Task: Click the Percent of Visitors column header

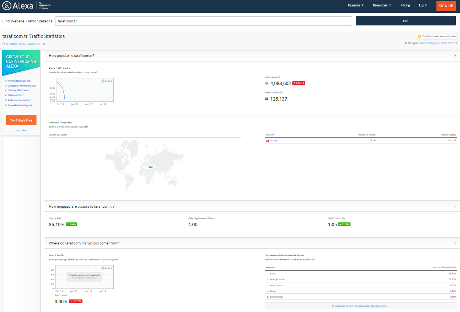Action: coord(367,135)
